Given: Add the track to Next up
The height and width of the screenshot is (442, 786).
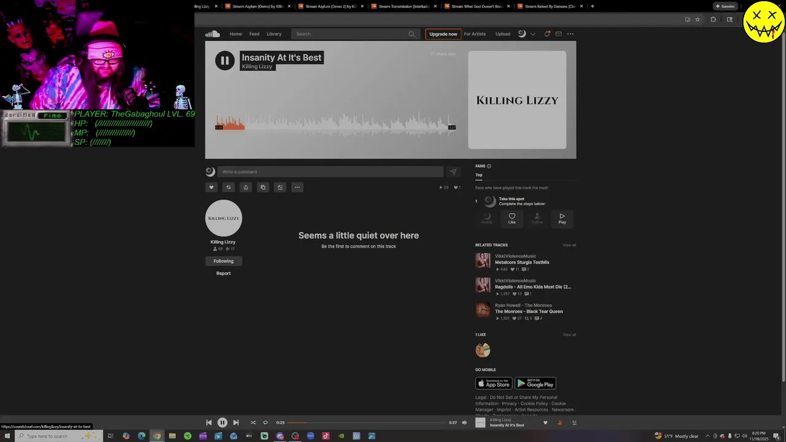Looking at the screenshot, I should tap(280, 187).
